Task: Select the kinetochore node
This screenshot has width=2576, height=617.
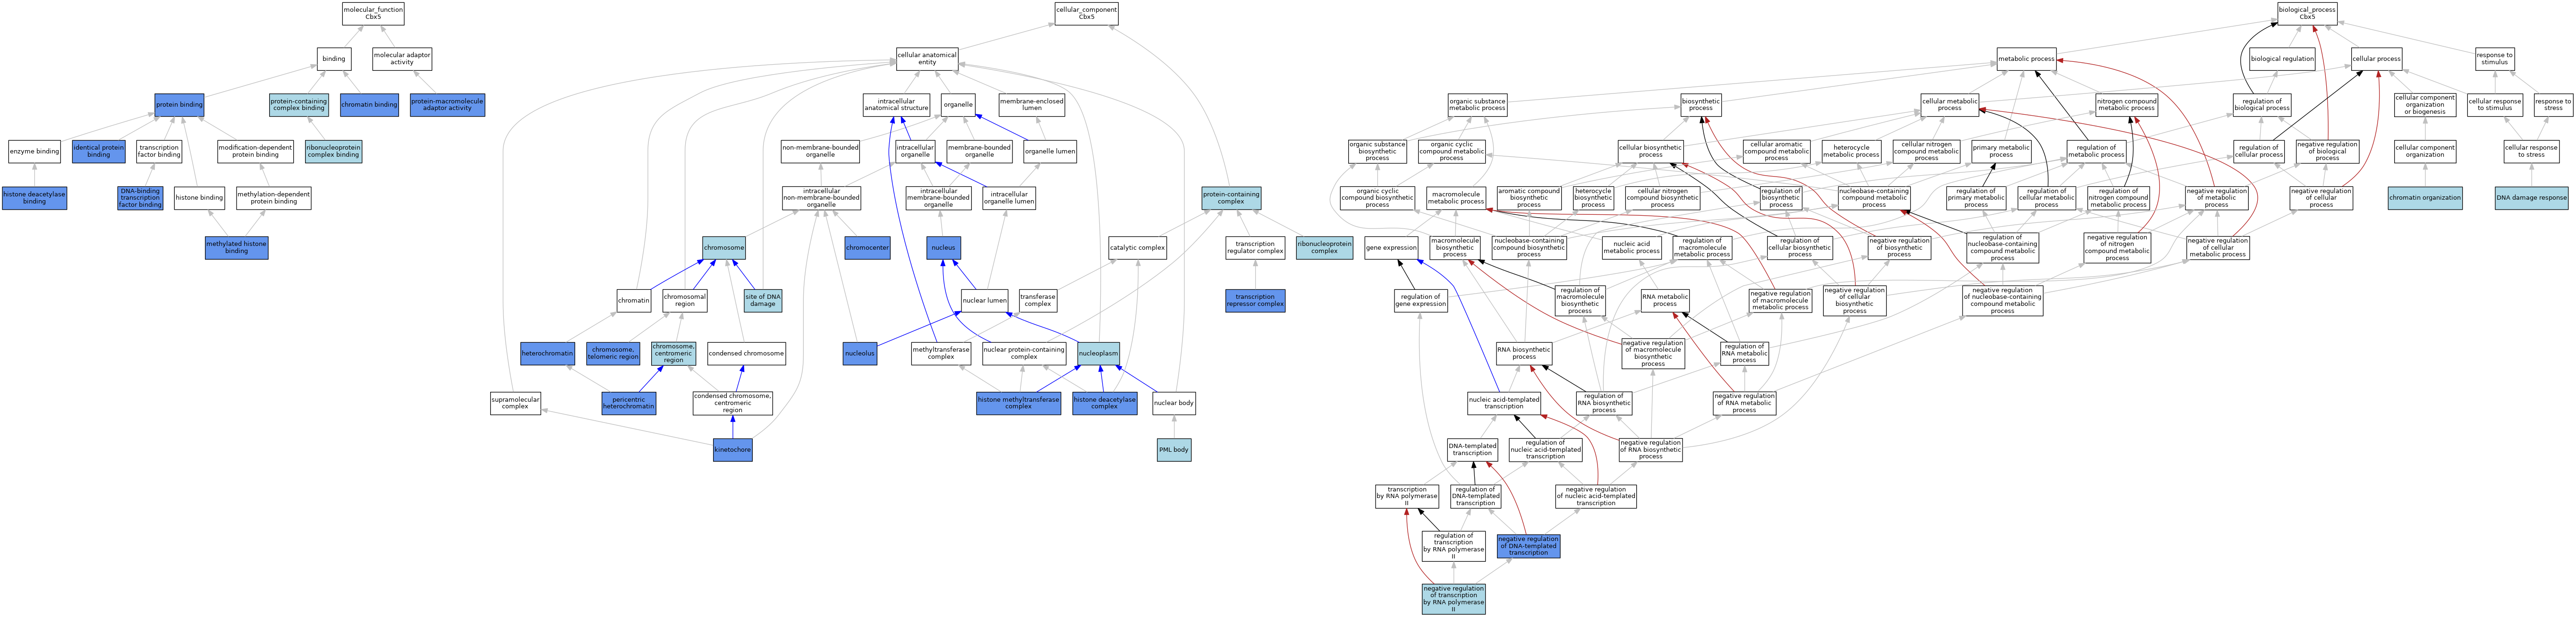Action: (733, 450)
